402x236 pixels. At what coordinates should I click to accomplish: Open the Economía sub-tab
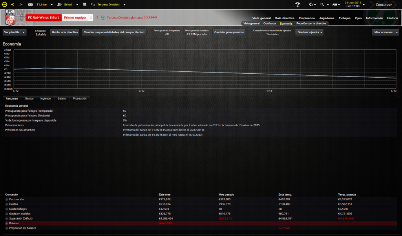pyautogui.click(x=286, y=24)
